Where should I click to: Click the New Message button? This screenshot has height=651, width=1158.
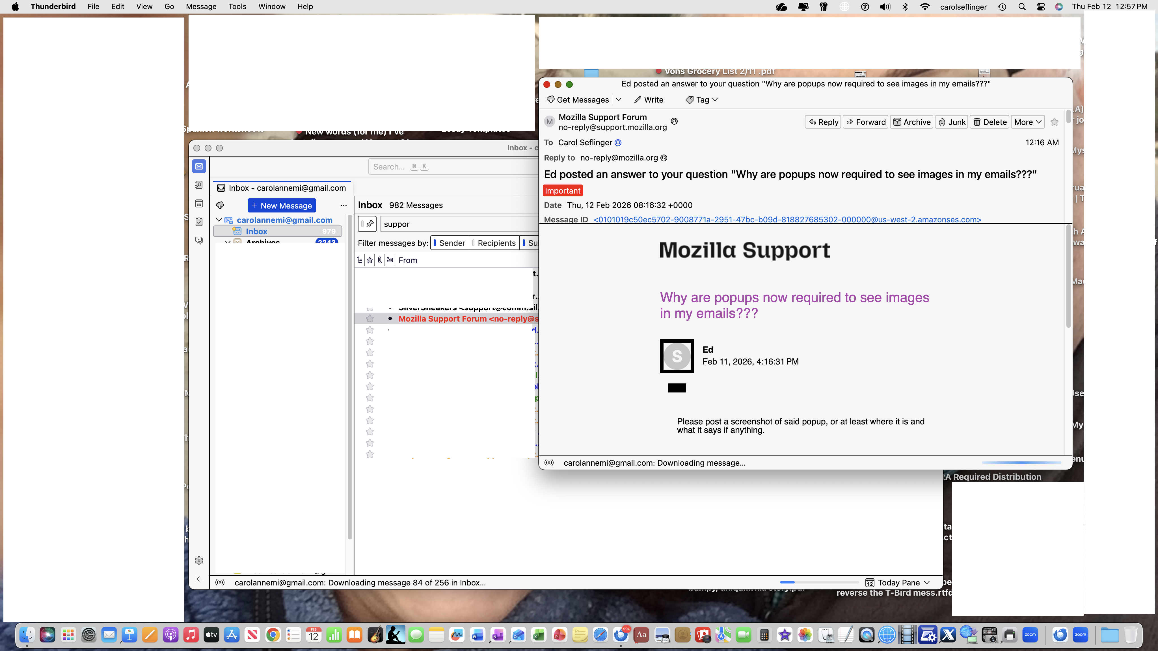pos(281,205)
